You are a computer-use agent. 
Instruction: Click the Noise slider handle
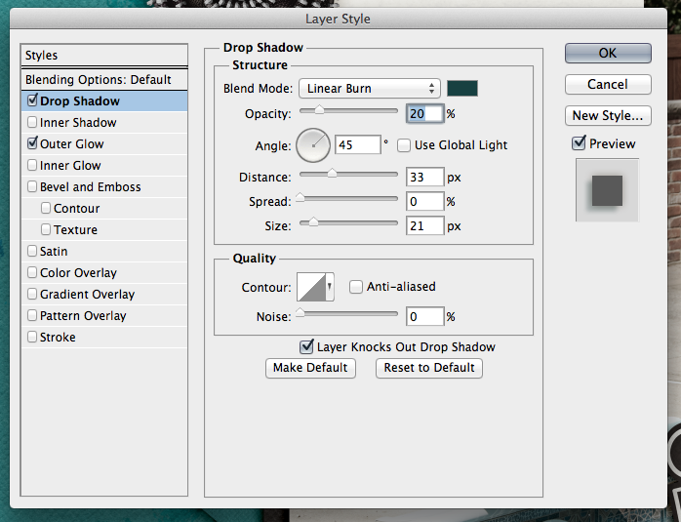pos(300,313)
